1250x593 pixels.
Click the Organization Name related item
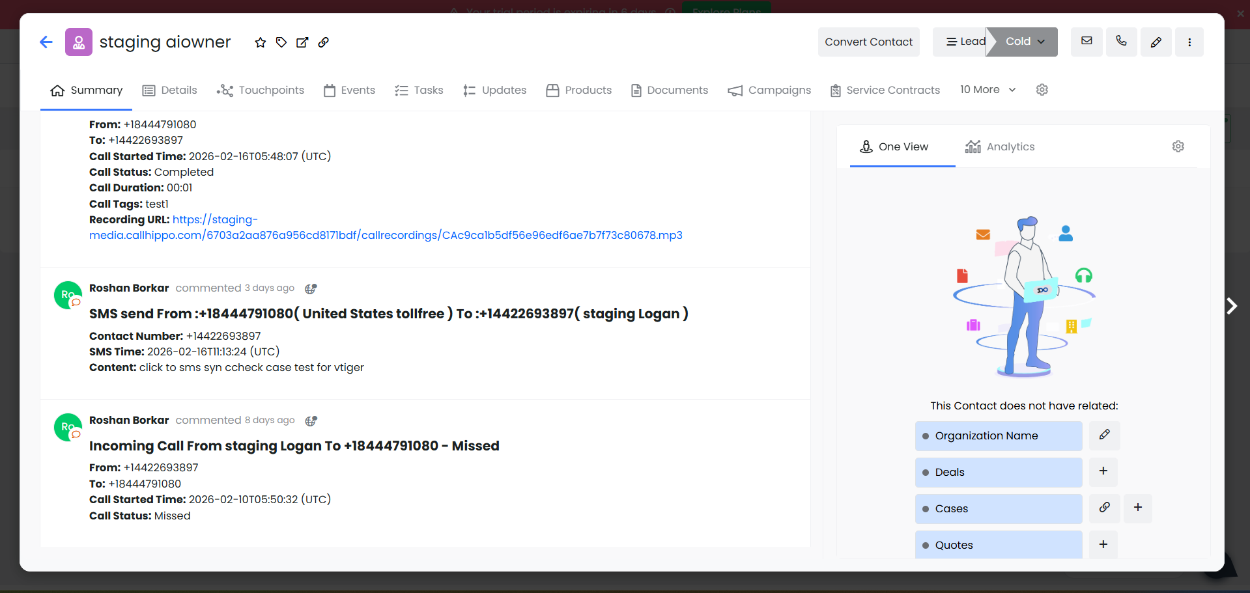click(x=999, y=435)
